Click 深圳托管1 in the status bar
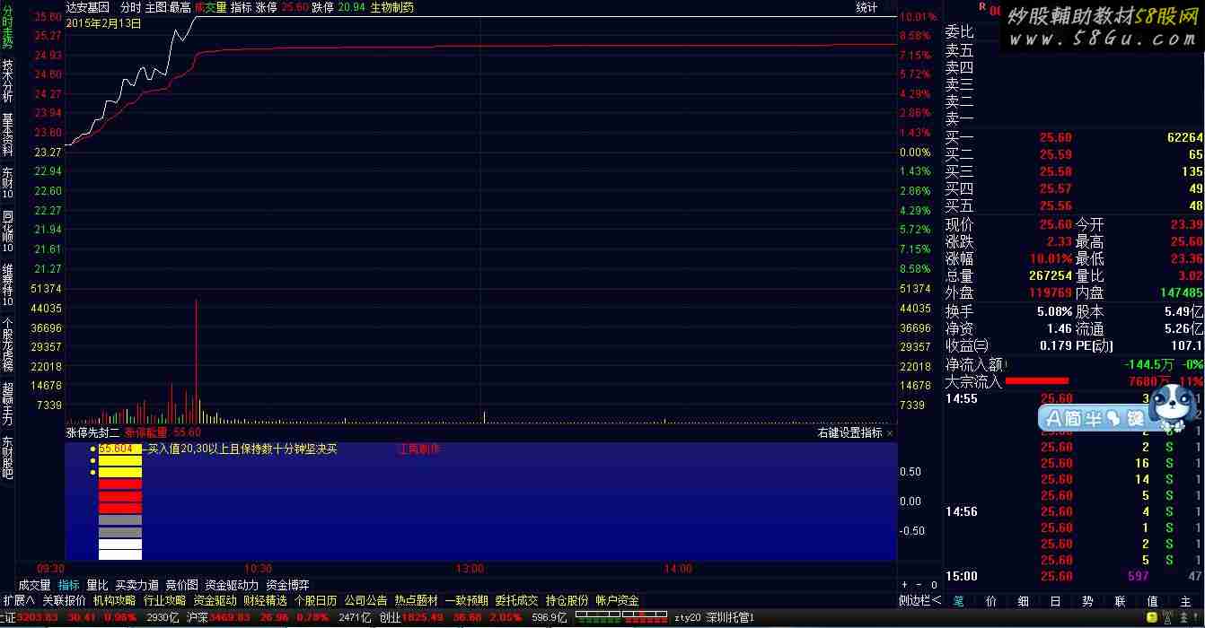 coord(730,617)
